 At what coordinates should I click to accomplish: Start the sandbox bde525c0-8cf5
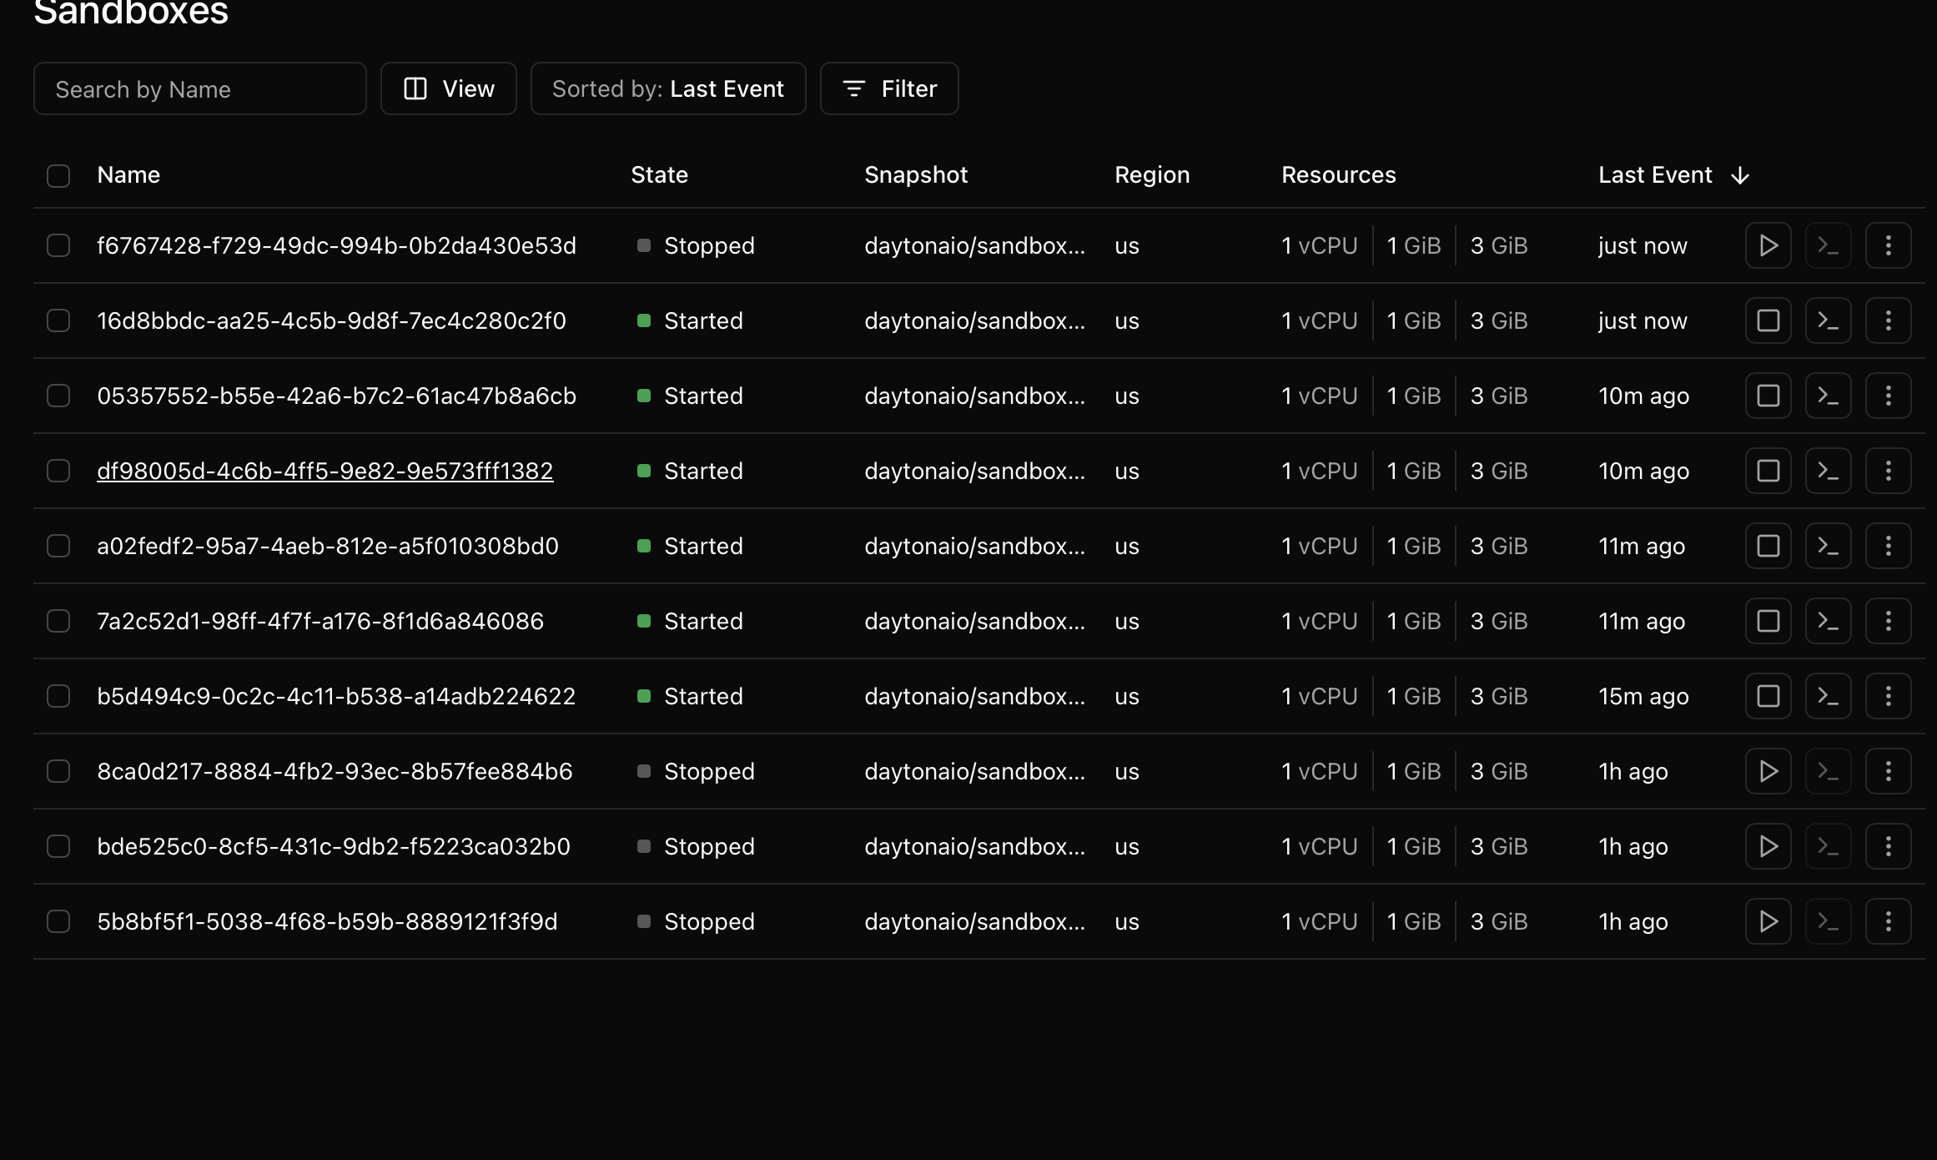point(1768,846)
